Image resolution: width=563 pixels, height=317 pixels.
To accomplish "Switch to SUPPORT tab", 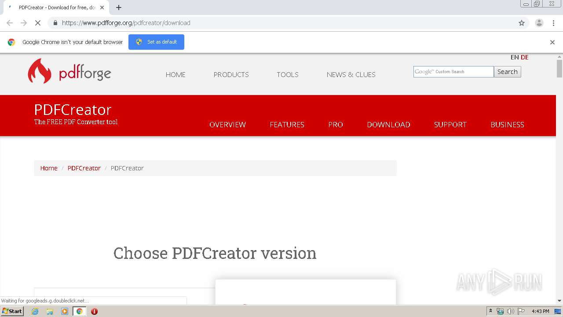I will pyautogui.click(x=450, y=125).
